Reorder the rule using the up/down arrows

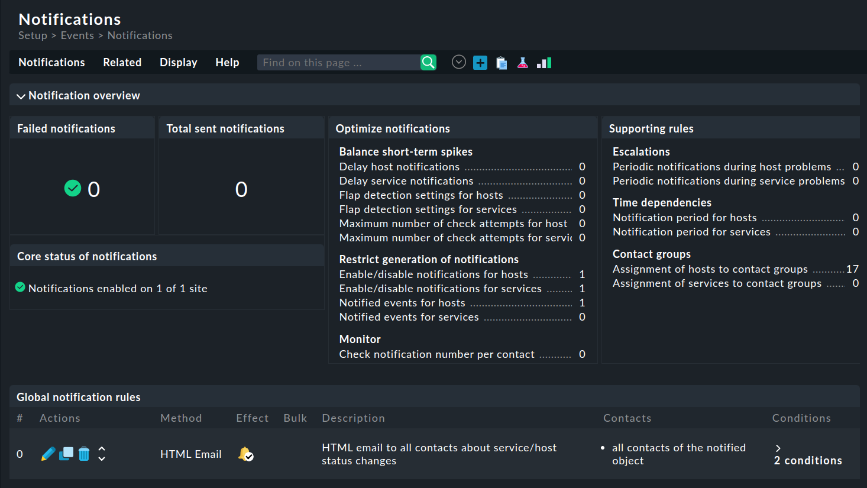[101, 454]
